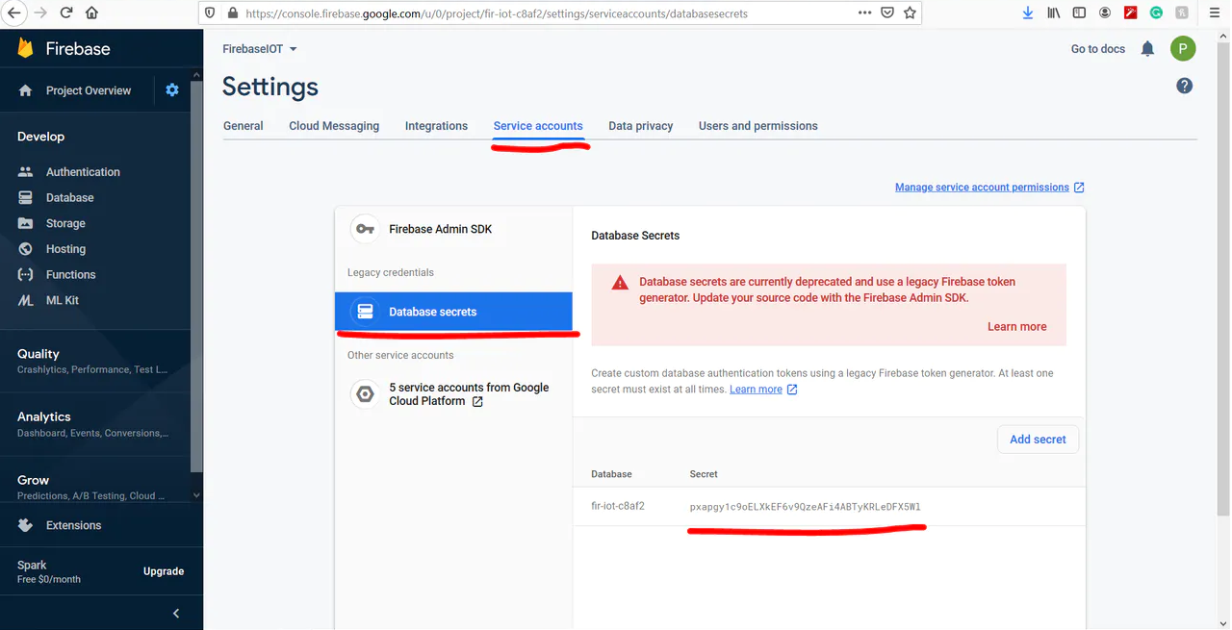The image size is (1232, 630).
Task: Click the pocket save icon in address bar
Action: 887,13
